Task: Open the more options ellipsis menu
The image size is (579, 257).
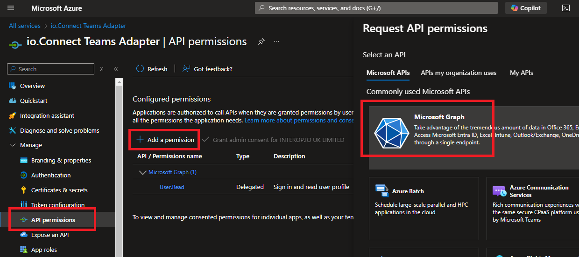Action: [x=276, y=42]
